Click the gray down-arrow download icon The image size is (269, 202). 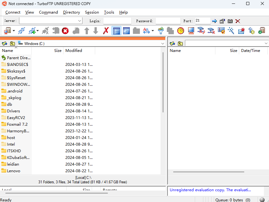pyautogui.click(x=95, y=31)
